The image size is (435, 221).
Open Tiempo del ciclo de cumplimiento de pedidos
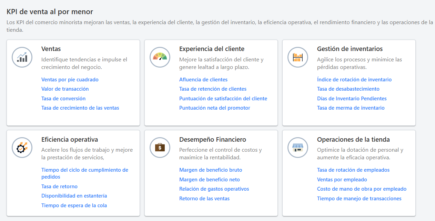coord(84,170)
